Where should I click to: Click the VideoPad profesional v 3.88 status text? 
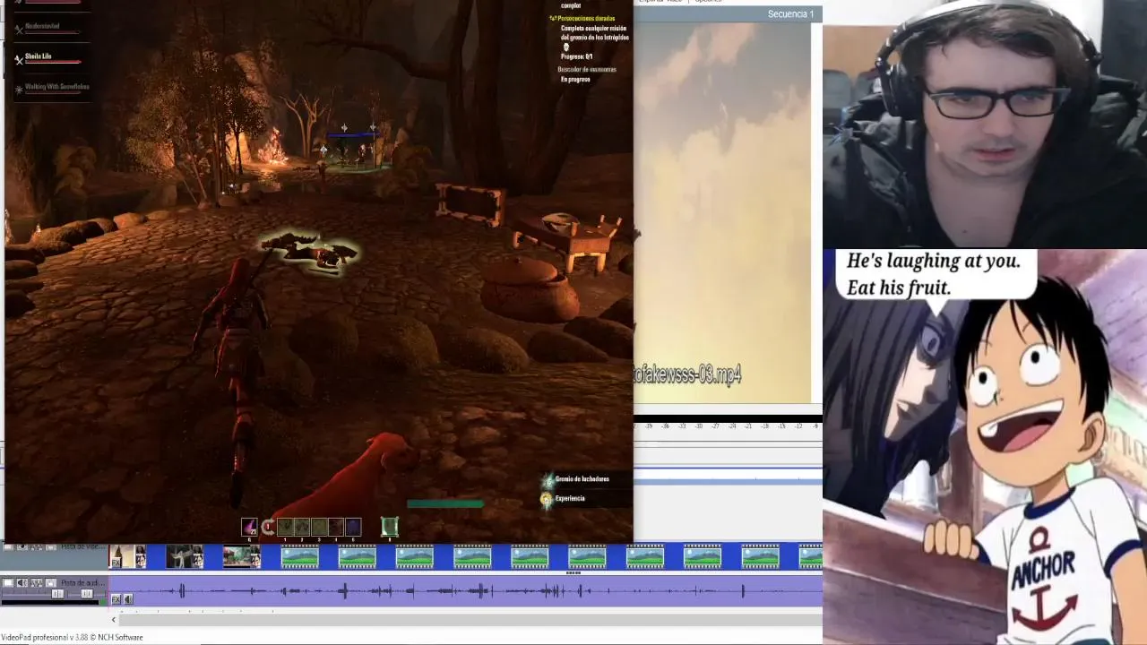[72, 637]
